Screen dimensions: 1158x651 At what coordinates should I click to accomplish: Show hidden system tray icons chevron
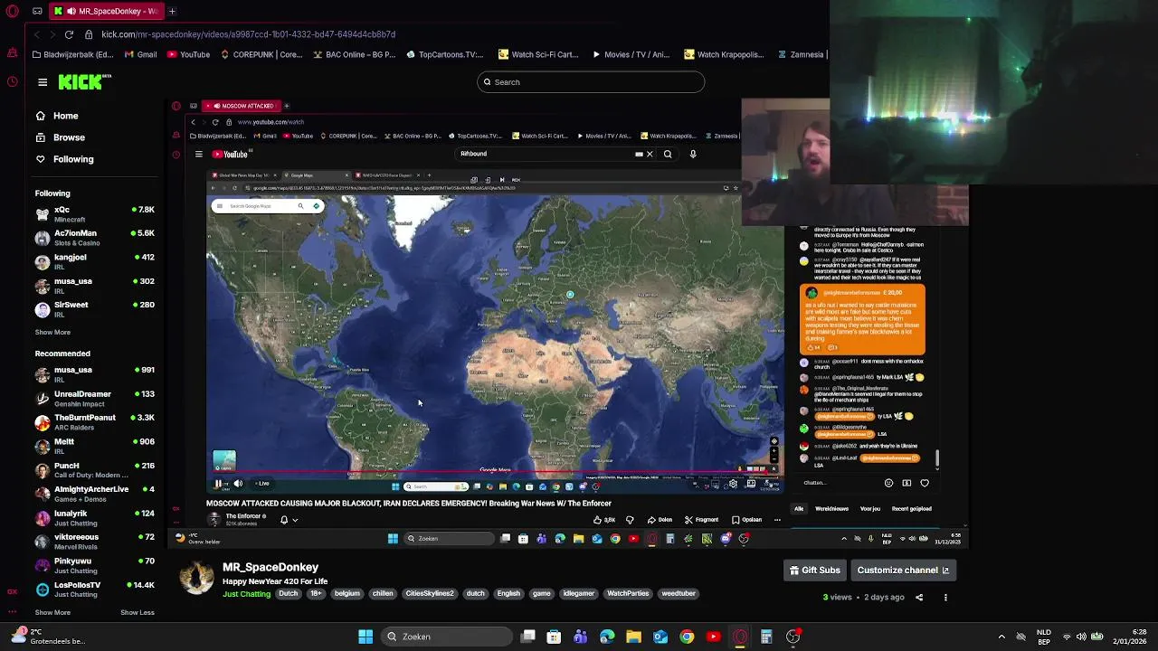1001,637
